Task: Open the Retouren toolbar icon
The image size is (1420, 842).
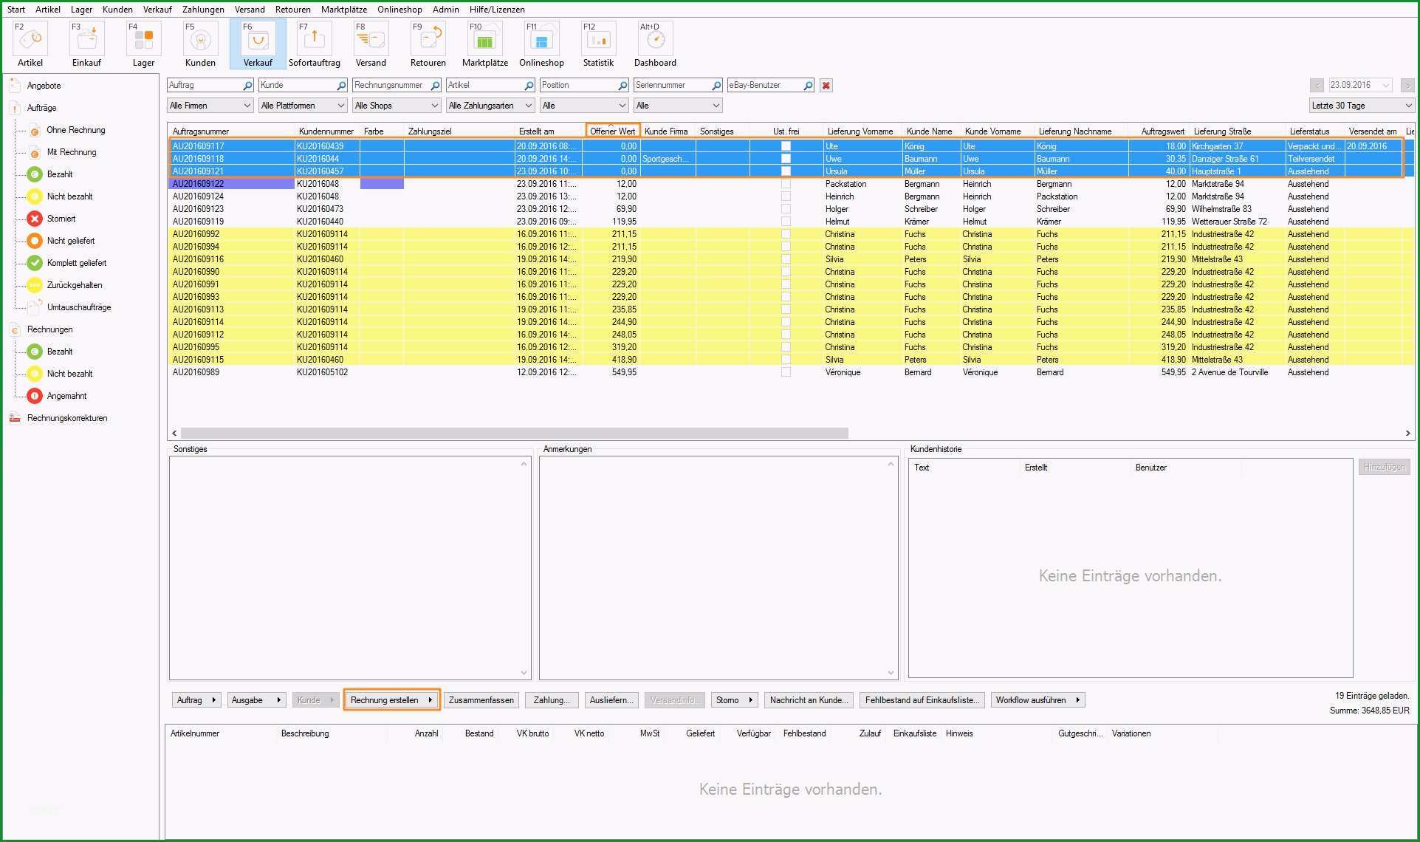Action: (428, 44)
